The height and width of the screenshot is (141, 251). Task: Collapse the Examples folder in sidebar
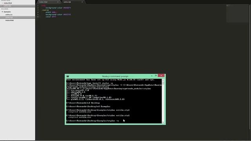2,12
